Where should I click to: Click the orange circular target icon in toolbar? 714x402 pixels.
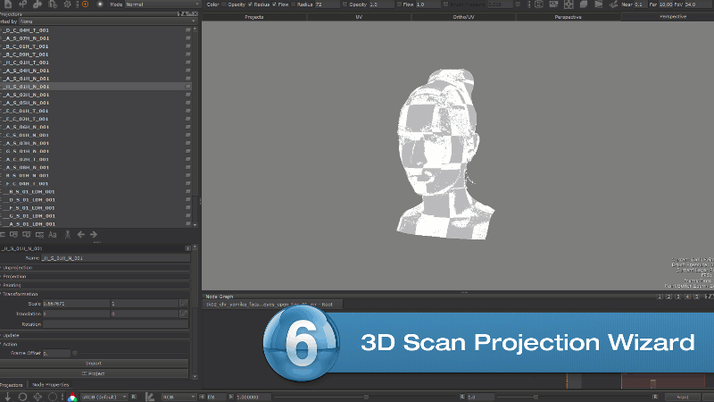coord(84,4)
